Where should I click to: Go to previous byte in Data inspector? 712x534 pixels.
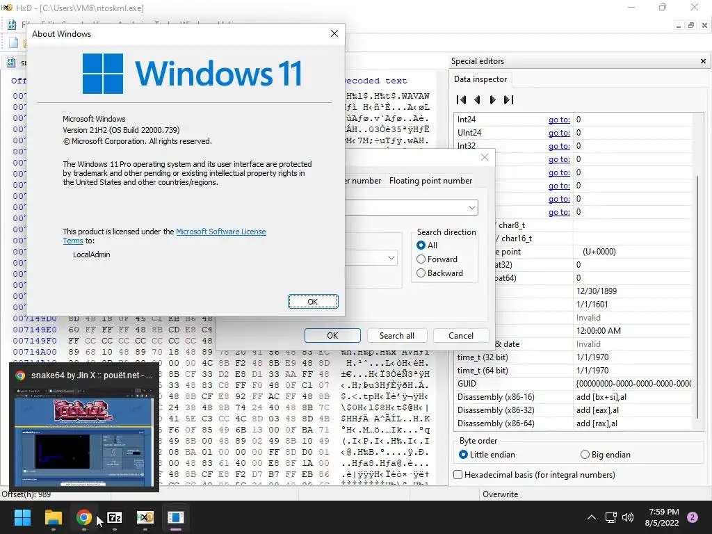477,100
